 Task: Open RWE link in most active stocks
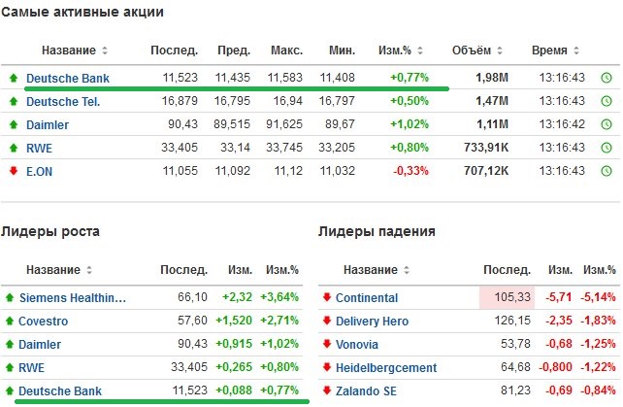pyautogui.click(x=39, y=149)
